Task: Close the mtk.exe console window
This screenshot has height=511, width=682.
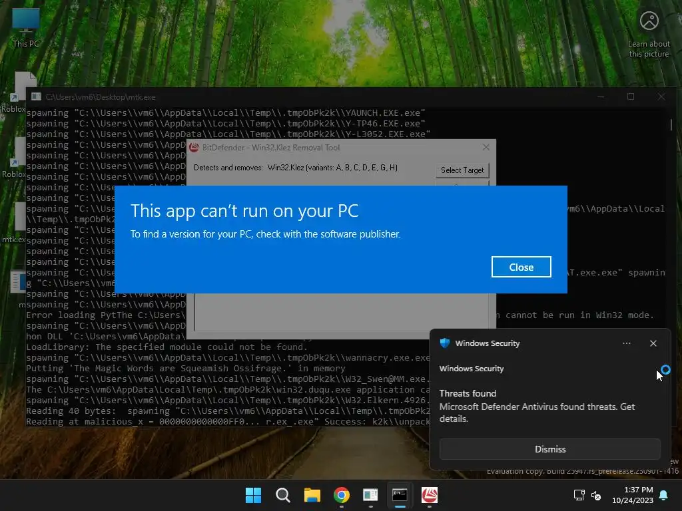Action: point(661,97)
